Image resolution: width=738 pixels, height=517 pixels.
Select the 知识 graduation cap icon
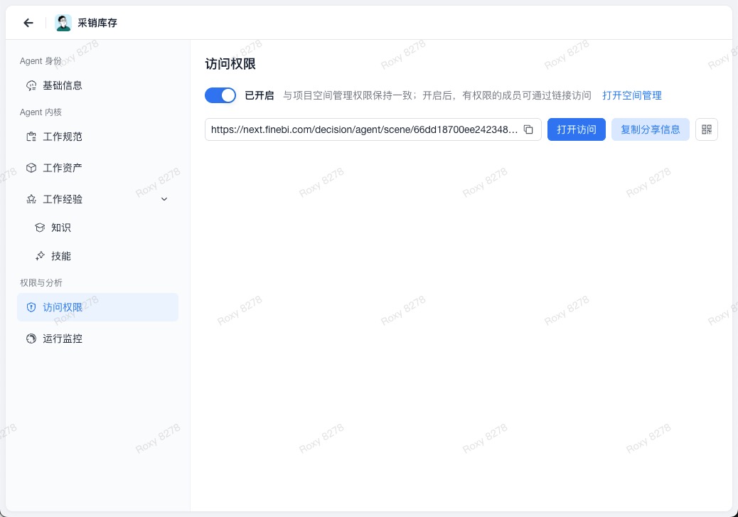(x=40, y=228)
